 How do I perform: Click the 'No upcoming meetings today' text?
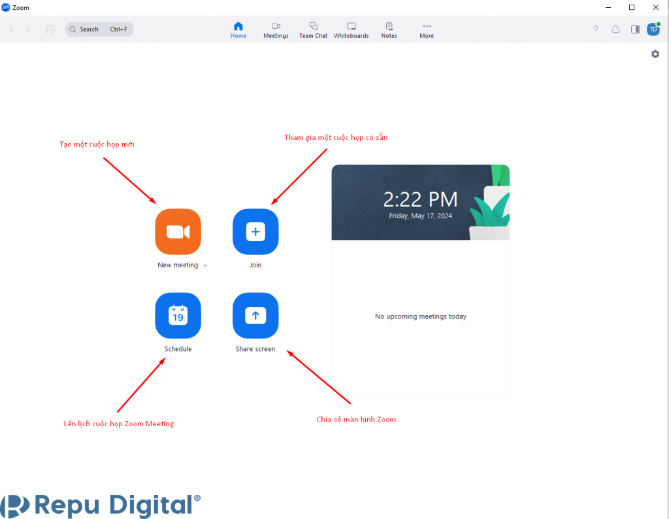(421, 316)
